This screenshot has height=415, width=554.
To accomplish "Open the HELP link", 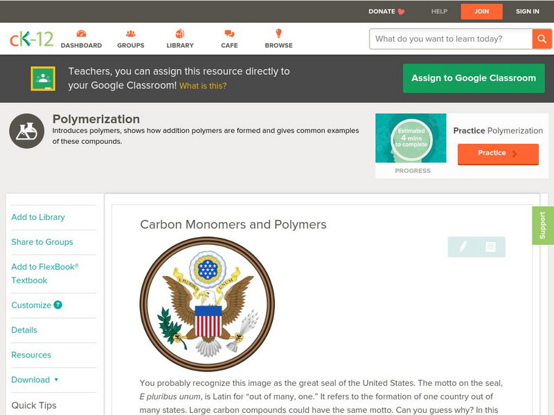I will point(439,12).
